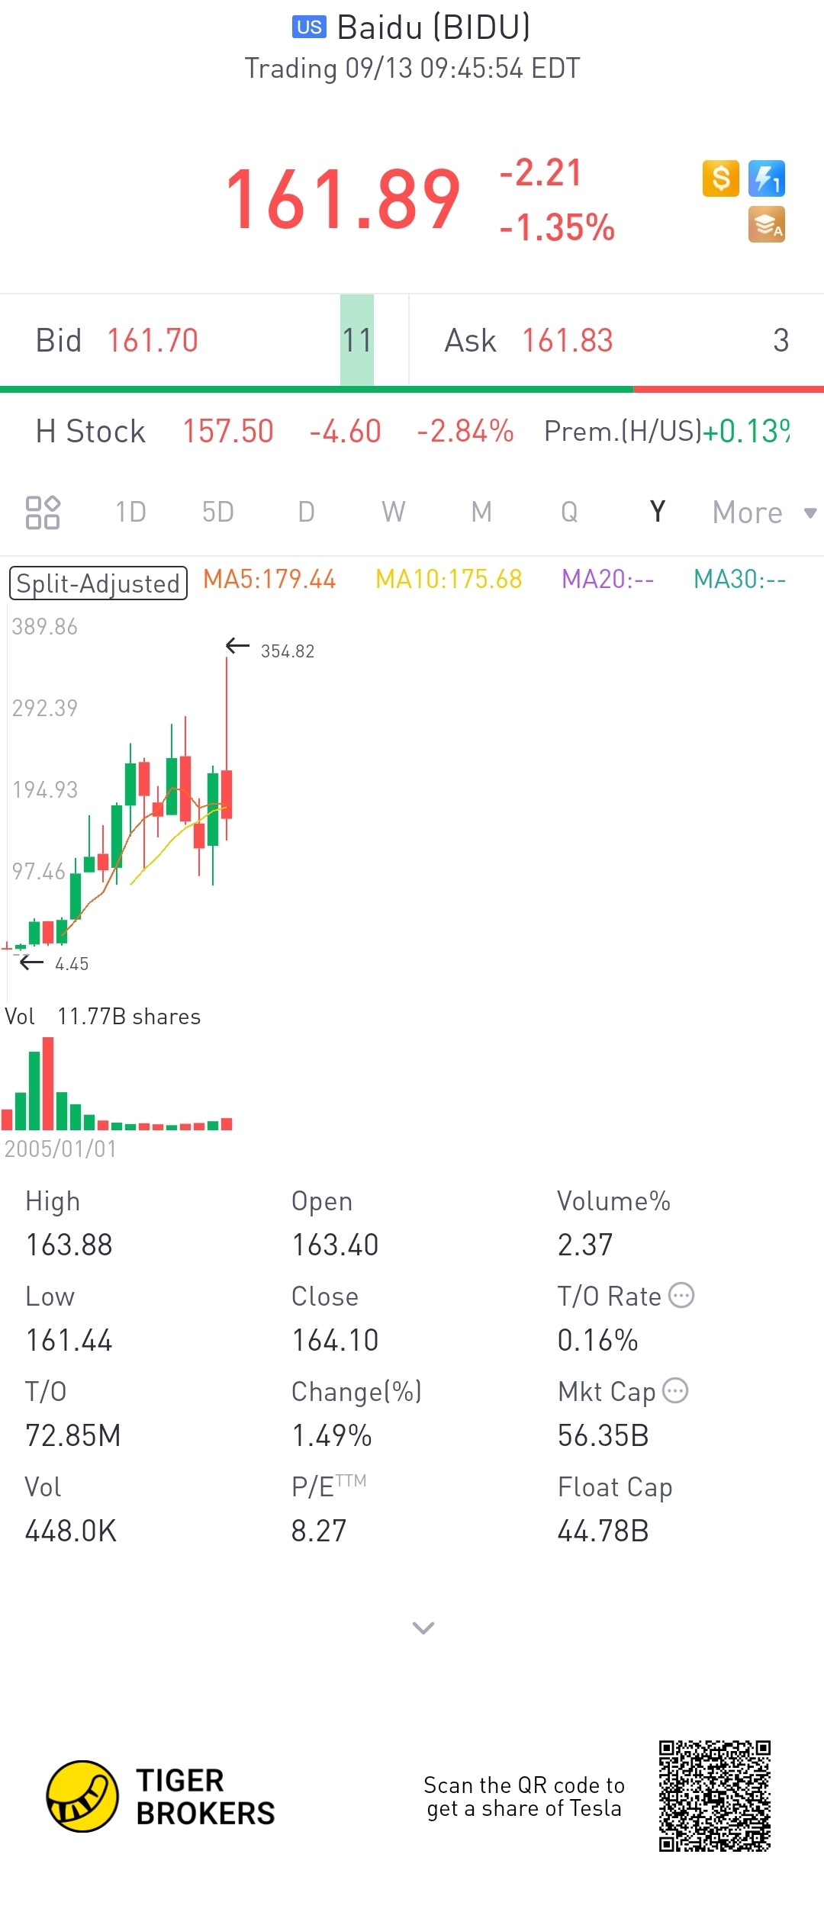Image resolution: width=824 pixels, height=1928 pixels.
Task: Tap the High value 163.88
Action: point(69,1245)
